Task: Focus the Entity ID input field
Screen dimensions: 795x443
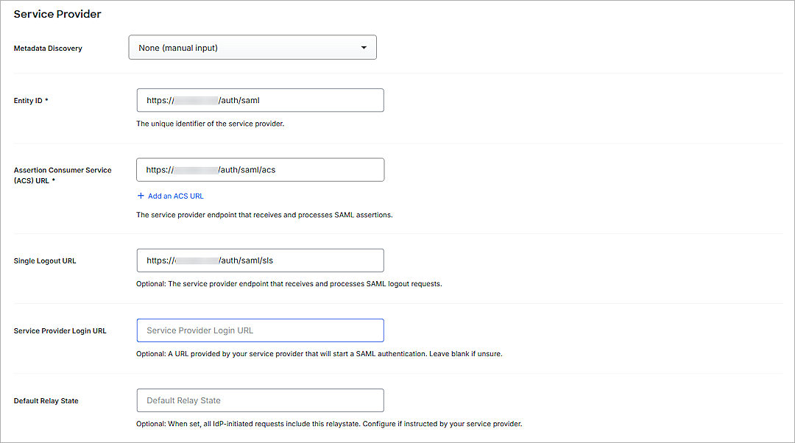Action: 260,100
